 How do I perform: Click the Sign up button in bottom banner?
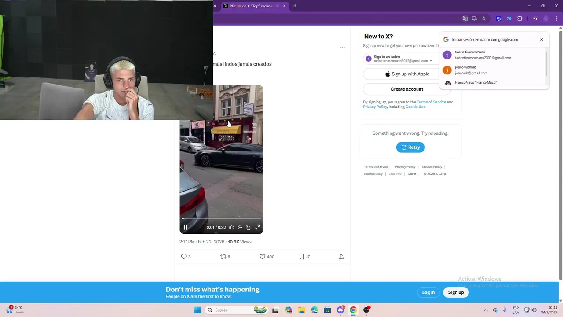click(x=456, y=292)
